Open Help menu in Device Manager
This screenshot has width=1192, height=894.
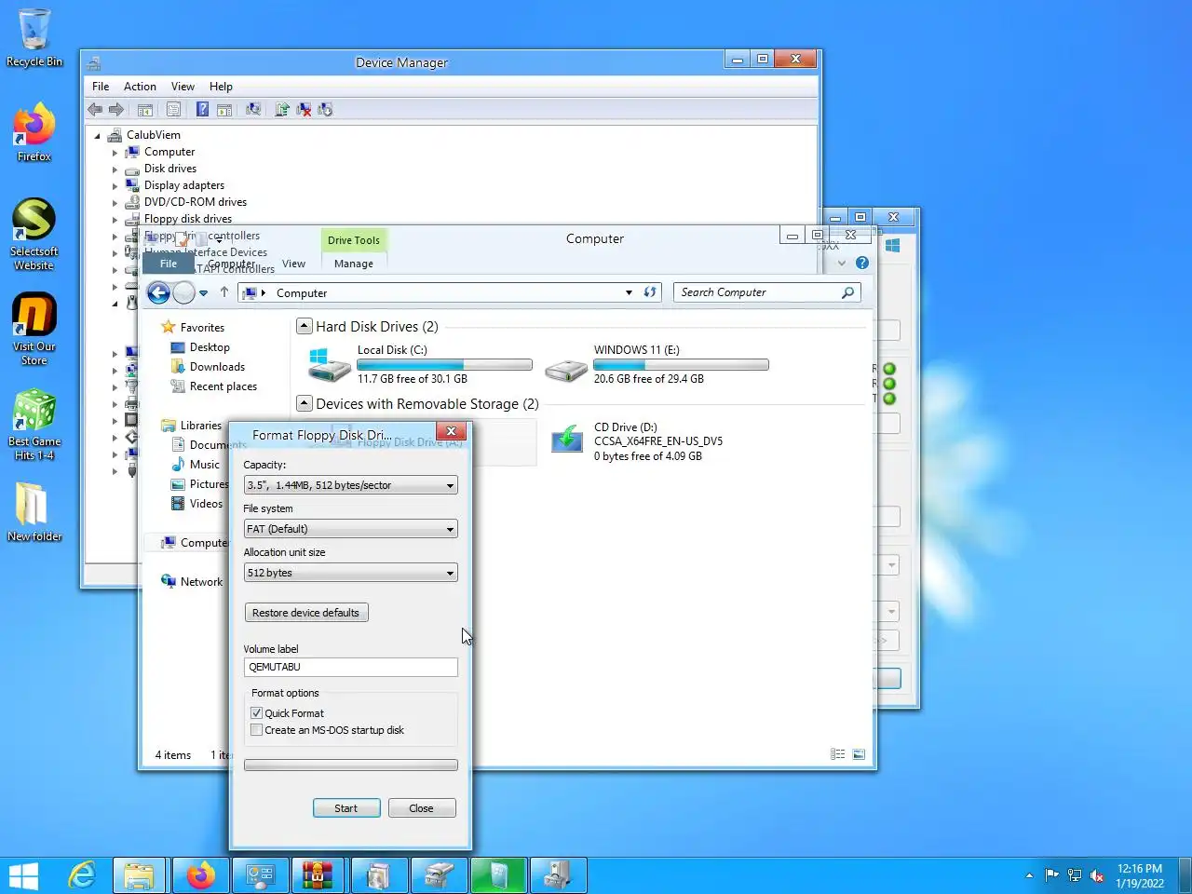(x=221, y=87)
